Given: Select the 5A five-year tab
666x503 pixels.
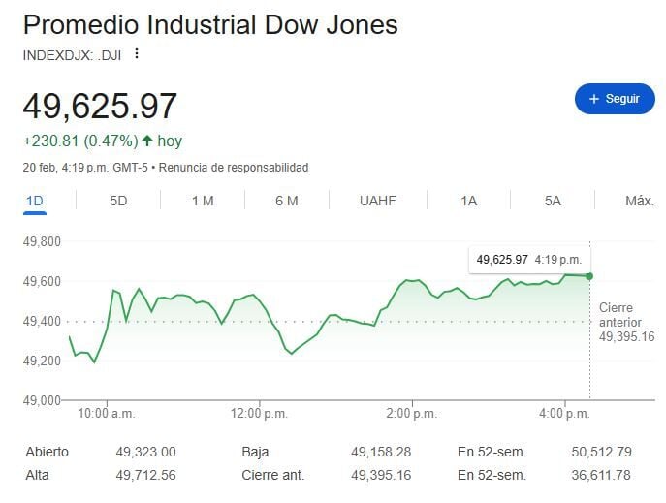Looking at the screenshot, I should tap(553, 201).
